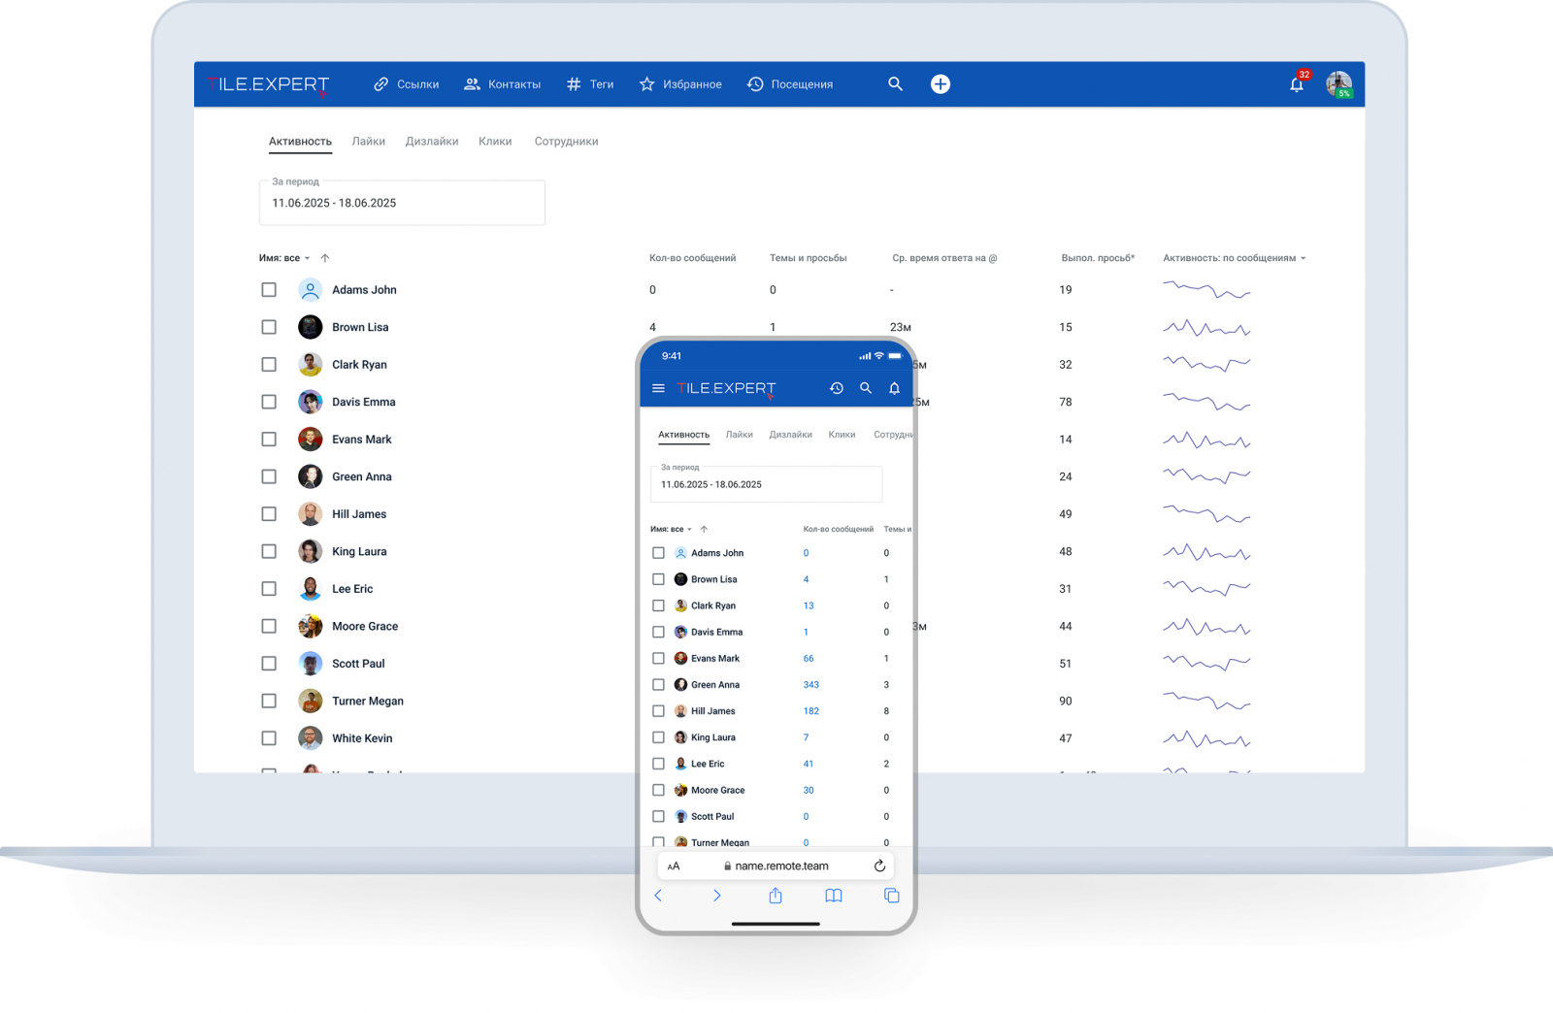Open message count 66 for Evans Mark
This screenshot has height=1013, width=1553.
coord(809,659)
